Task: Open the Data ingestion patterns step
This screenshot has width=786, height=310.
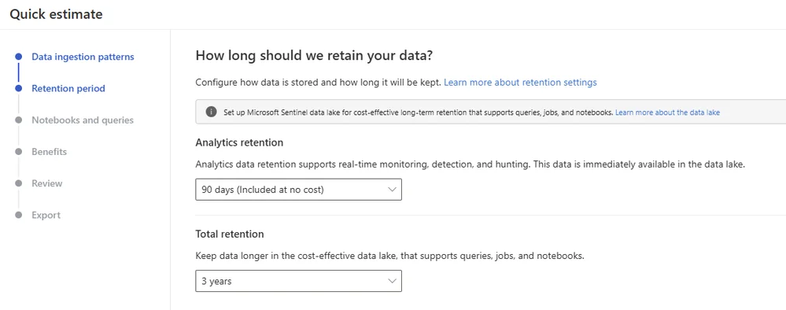Action: click(83, 57)
